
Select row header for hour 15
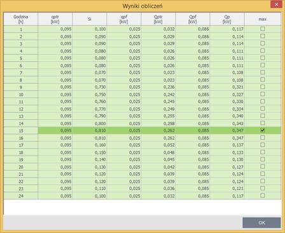21,131
